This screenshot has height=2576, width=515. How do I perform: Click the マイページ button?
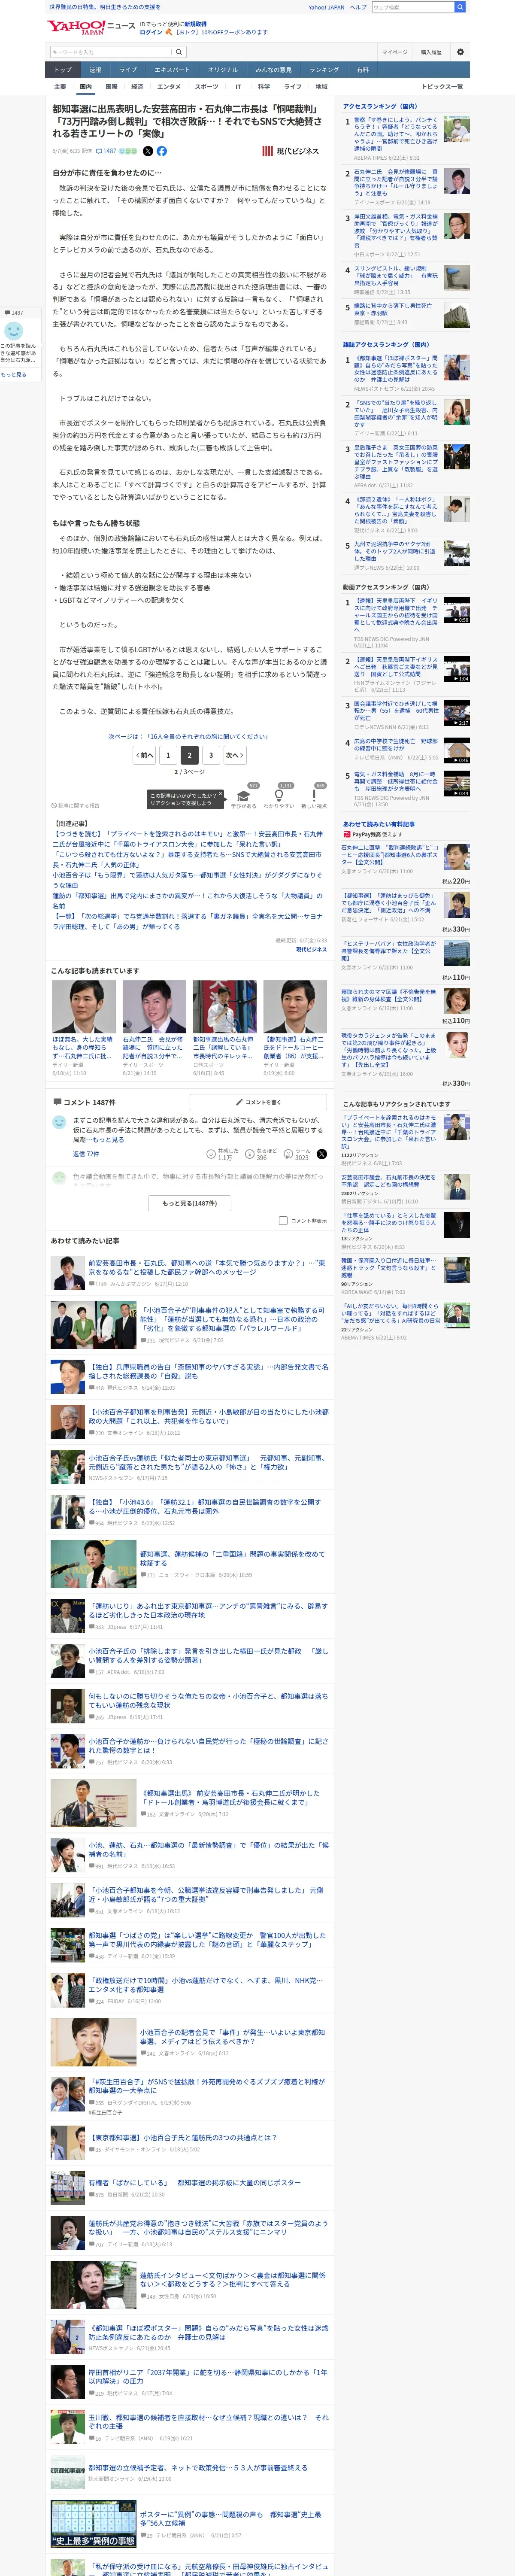[394, 52]
